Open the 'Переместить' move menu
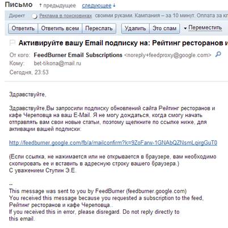Viewport: 228px width, 228px height. click(205, 28)
